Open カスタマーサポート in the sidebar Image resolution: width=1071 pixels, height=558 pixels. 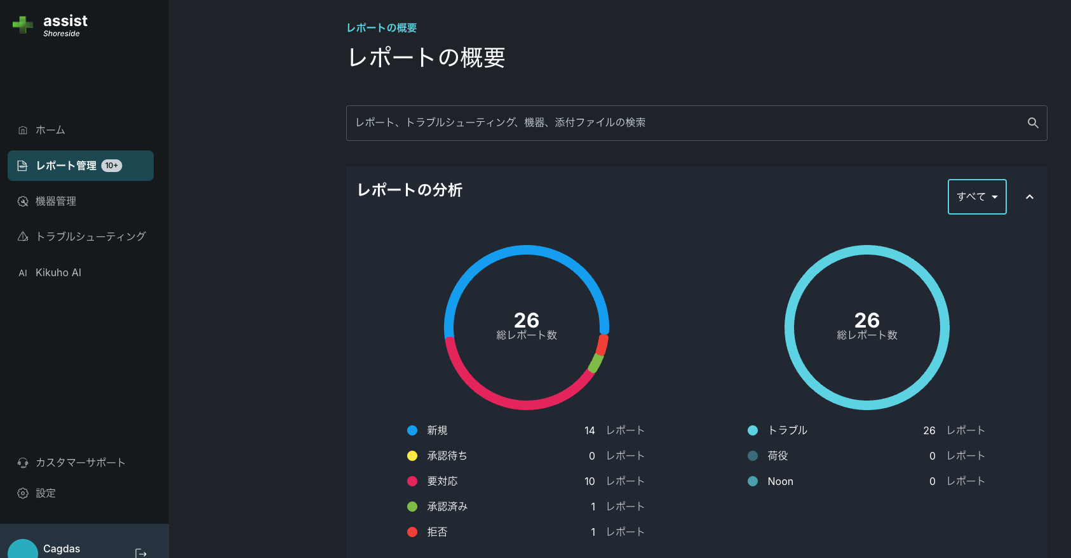pyautogui.click(x=81, y=463)
